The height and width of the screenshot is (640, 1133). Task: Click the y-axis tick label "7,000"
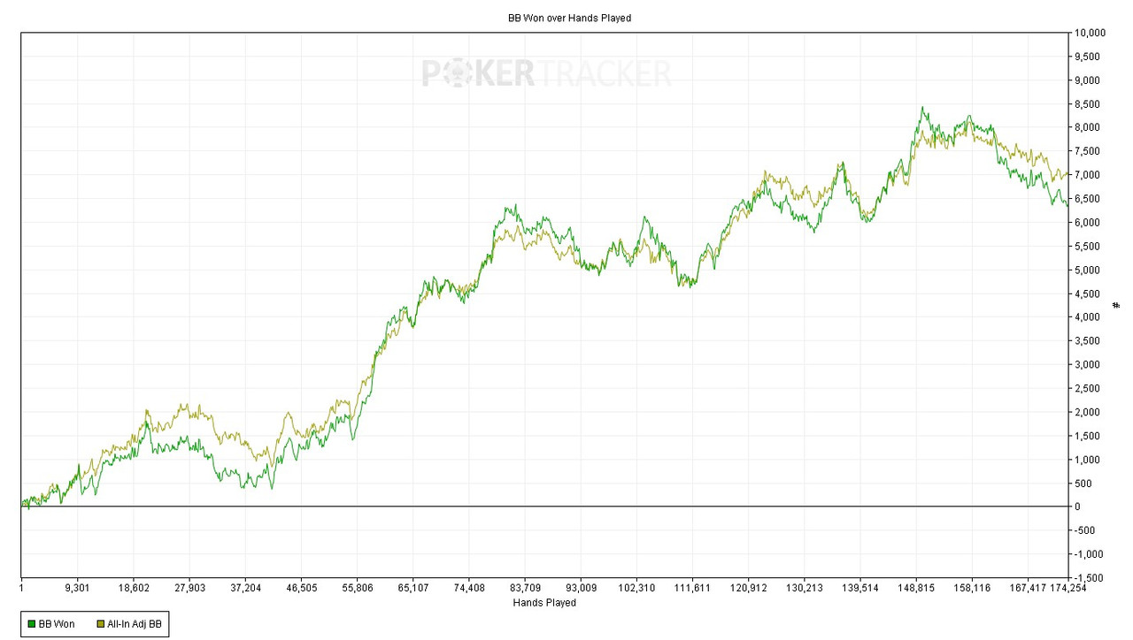[x=1087, y=175]
